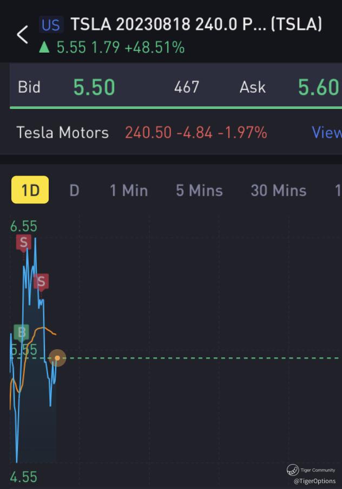Tap the Bid price 5.50
Screen dimensions: 342x489
coord(94,87)
